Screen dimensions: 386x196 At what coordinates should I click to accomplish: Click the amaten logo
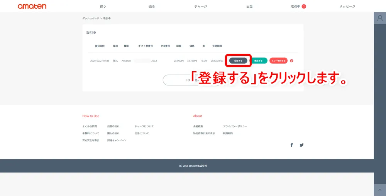[32, 7]
